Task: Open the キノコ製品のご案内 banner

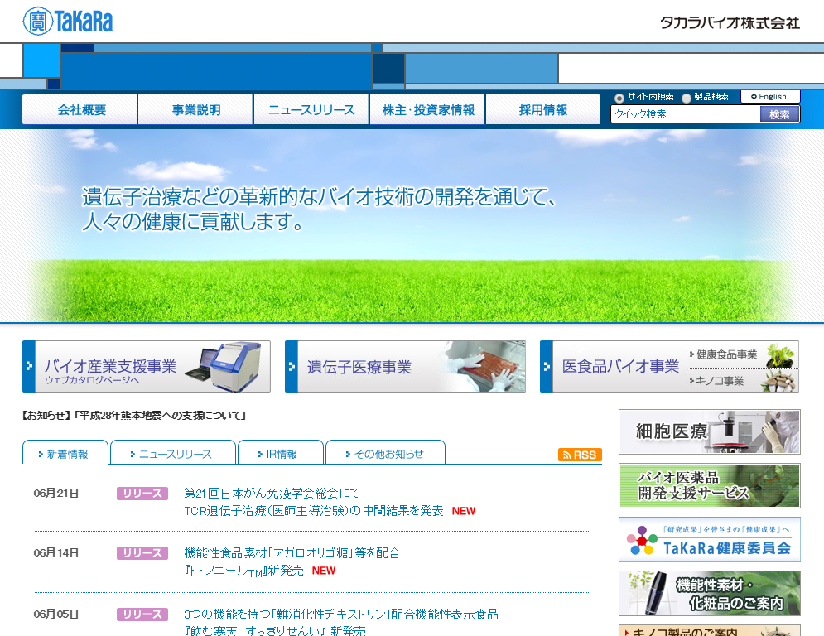Action: (x=710, y=631)
